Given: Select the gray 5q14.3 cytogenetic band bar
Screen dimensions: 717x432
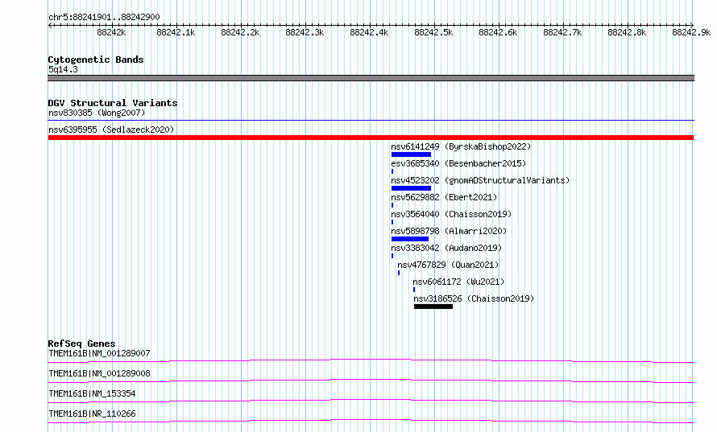Looking at the screenshot, I should [x=371, y=78].
